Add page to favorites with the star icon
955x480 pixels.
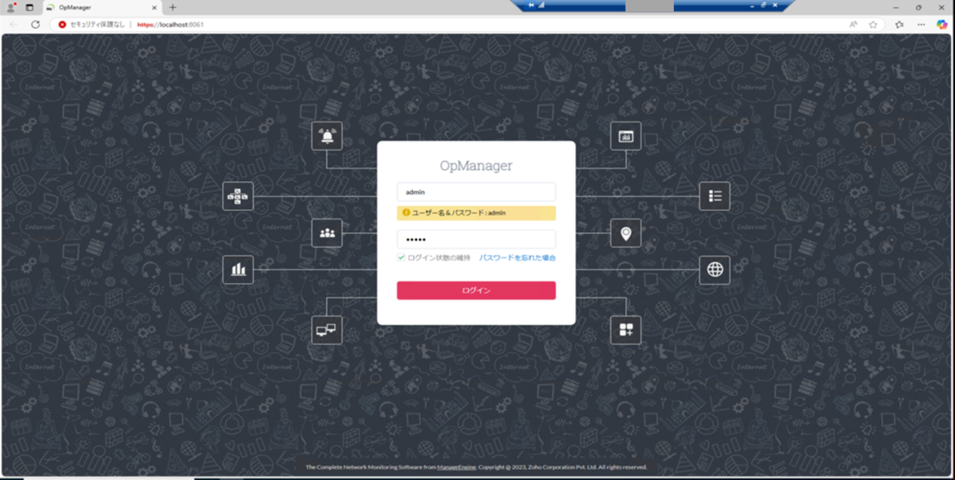(873, 25)
